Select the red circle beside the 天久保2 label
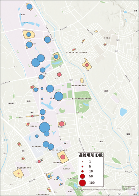 click(61, 124)
